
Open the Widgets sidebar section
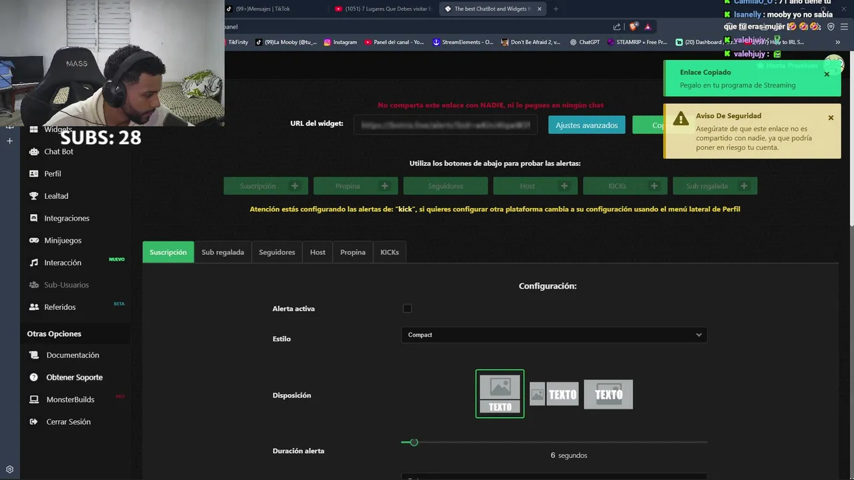[57, 129]
